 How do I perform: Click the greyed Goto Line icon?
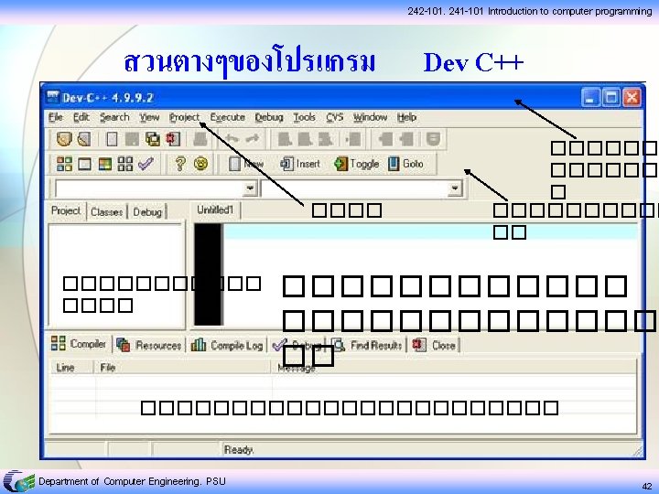pyautogui.click(x=352, y=139)
